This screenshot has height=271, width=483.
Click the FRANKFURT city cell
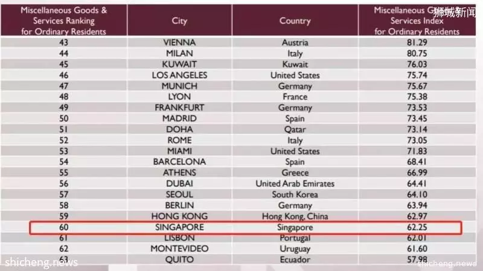tap(179, 107)
